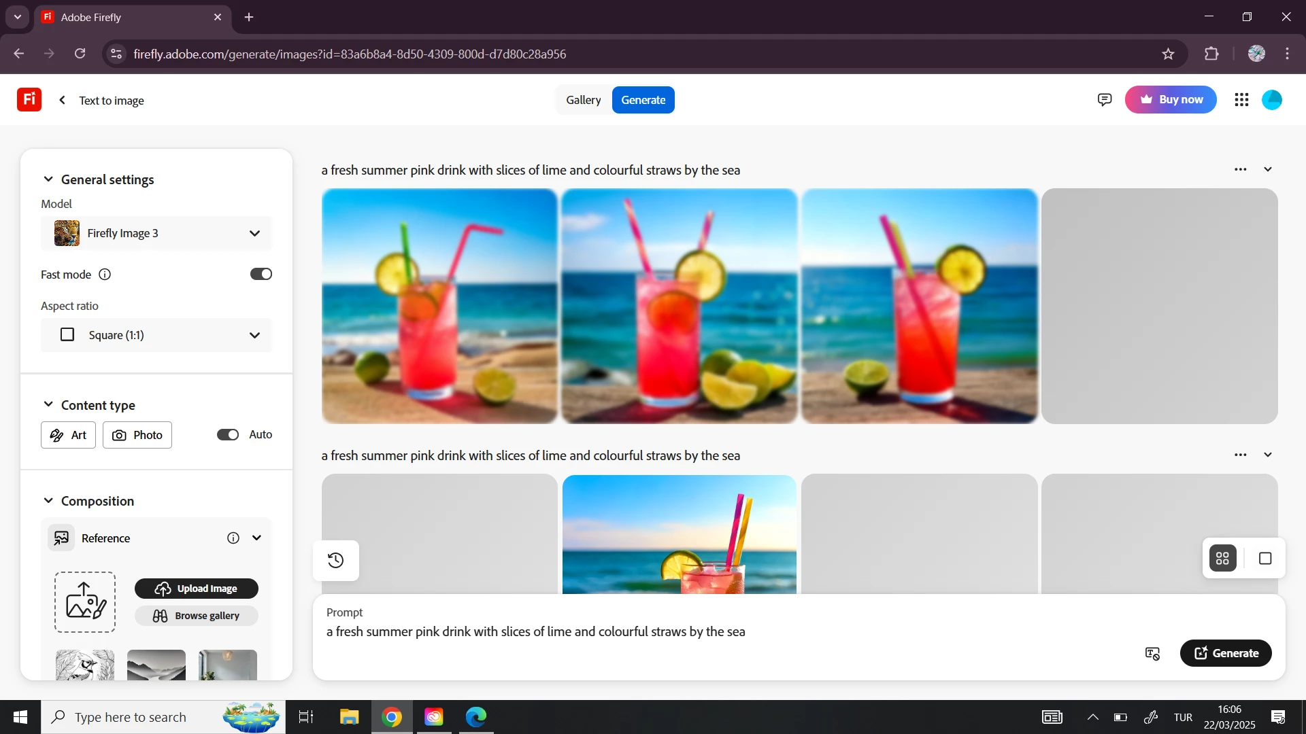1306x734 pixels.
Task: Switch to grid view layout icon
Action: click(1222, 559)
